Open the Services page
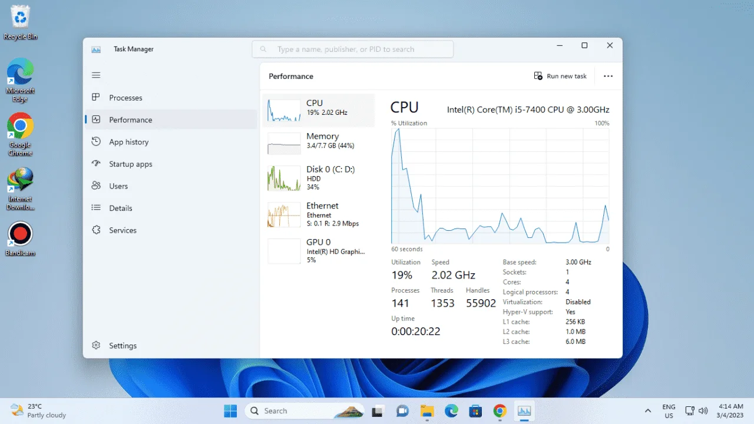 tap(171, 230)
